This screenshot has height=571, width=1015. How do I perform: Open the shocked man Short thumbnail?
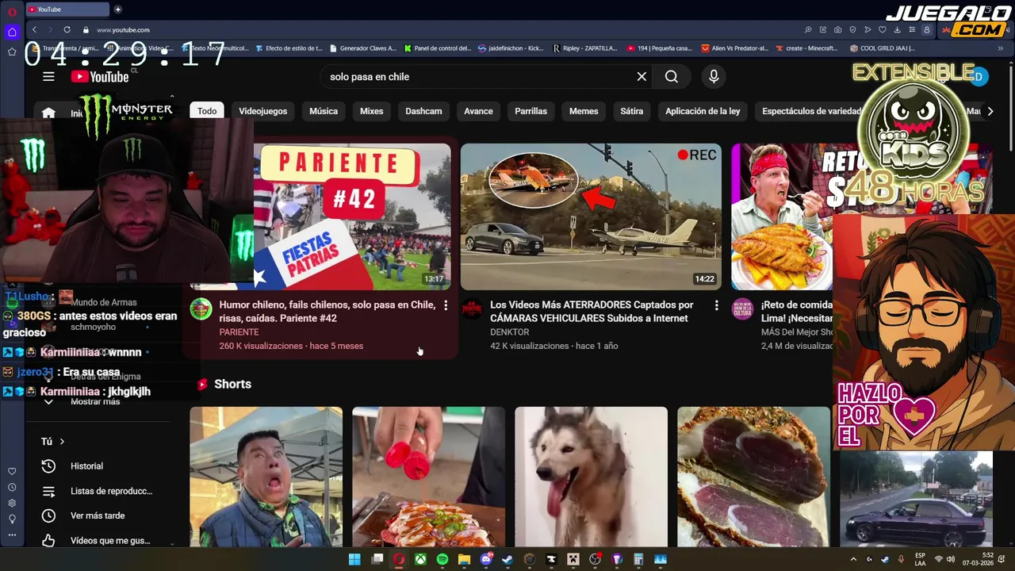(266, 477)
